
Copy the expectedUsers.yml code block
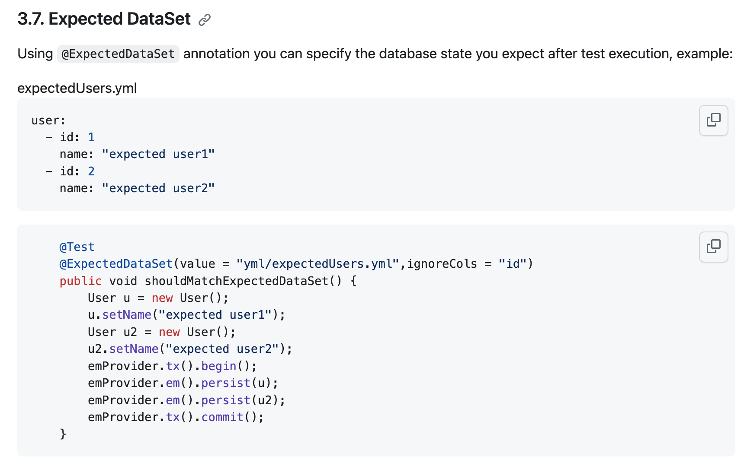tap(713, 120)
